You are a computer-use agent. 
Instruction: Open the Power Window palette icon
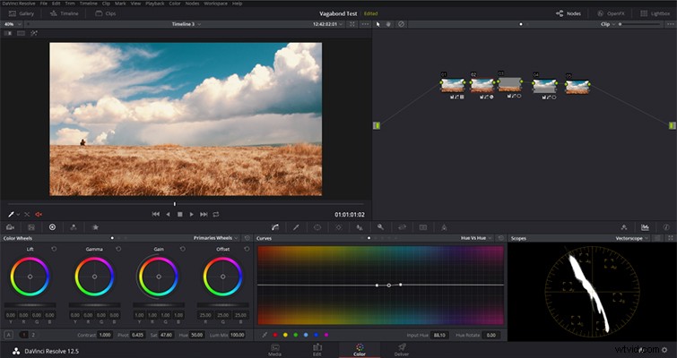click(317, 227)
